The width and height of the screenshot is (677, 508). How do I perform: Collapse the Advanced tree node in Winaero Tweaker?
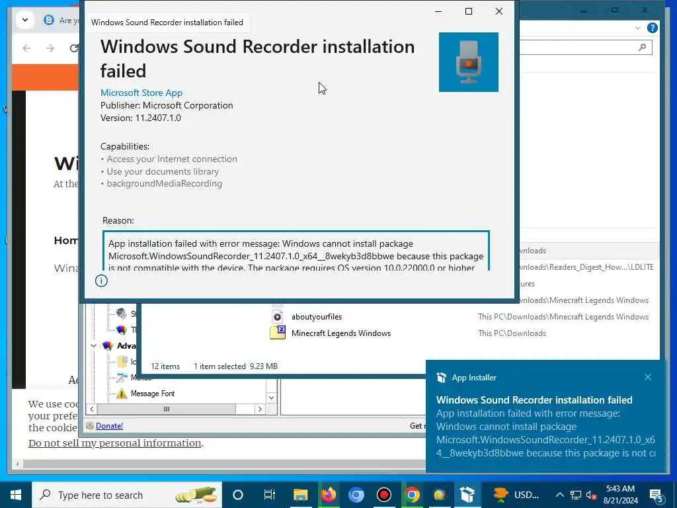point(94,345)
